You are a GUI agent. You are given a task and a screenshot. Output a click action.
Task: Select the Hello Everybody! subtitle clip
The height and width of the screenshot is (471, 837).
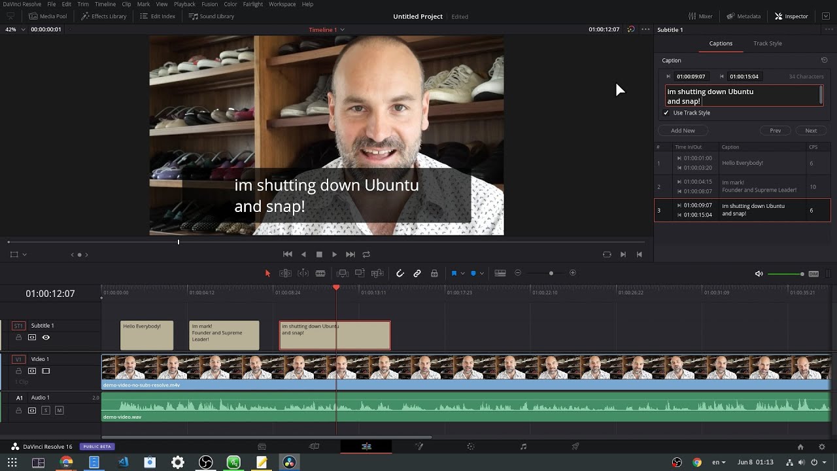[146, 335]
